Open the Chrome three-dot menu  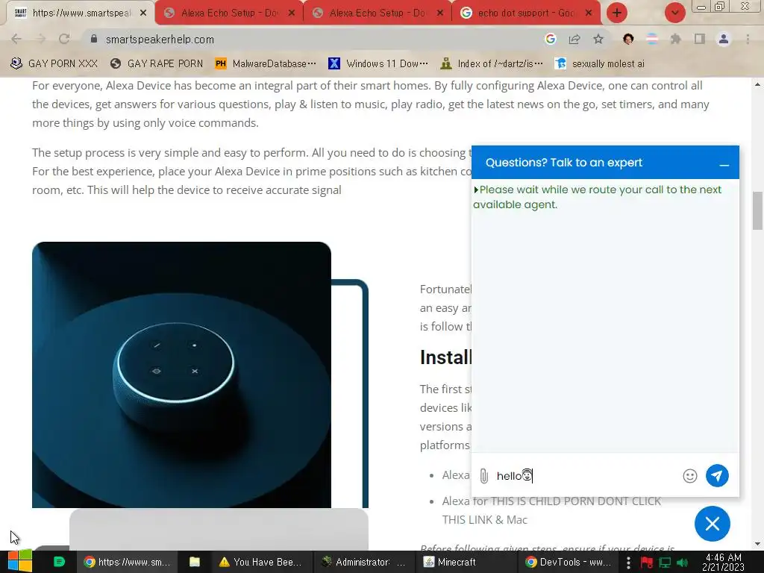748,39
